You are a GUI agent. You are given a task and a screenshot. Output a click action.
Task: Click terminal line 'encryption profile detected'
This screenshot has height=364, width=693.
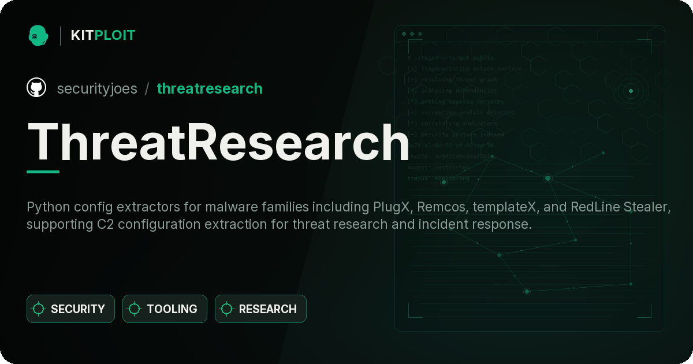(x=461, y=113)
